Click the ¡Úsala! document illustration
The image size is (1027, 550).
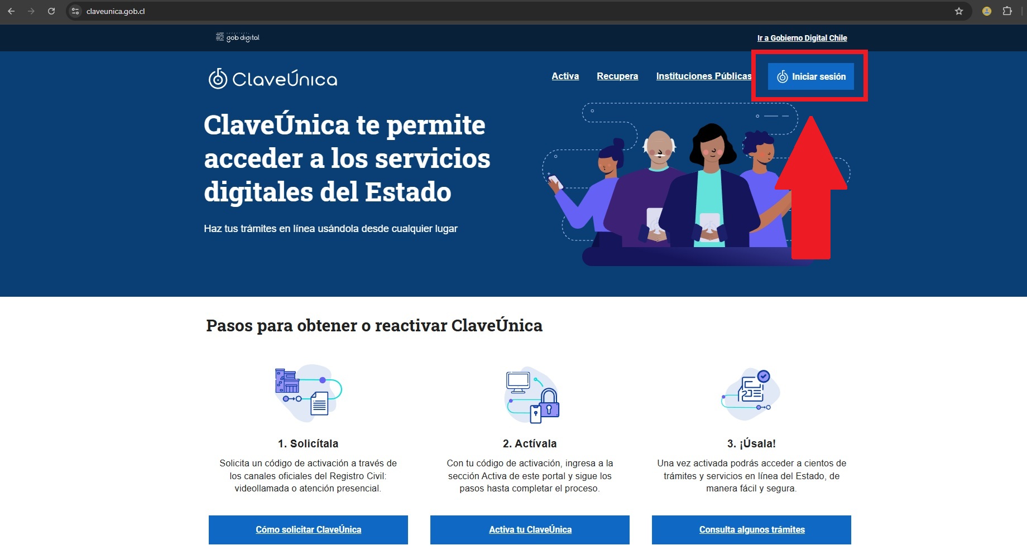tap(750, 393)
